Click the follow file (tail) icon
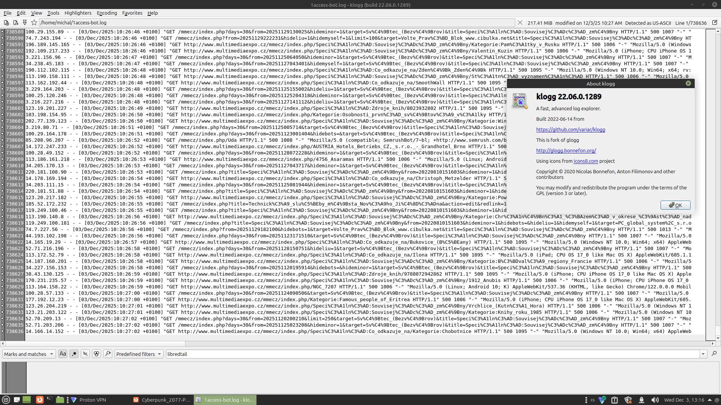This screenshot has height=405, width=721. (25, 23)
